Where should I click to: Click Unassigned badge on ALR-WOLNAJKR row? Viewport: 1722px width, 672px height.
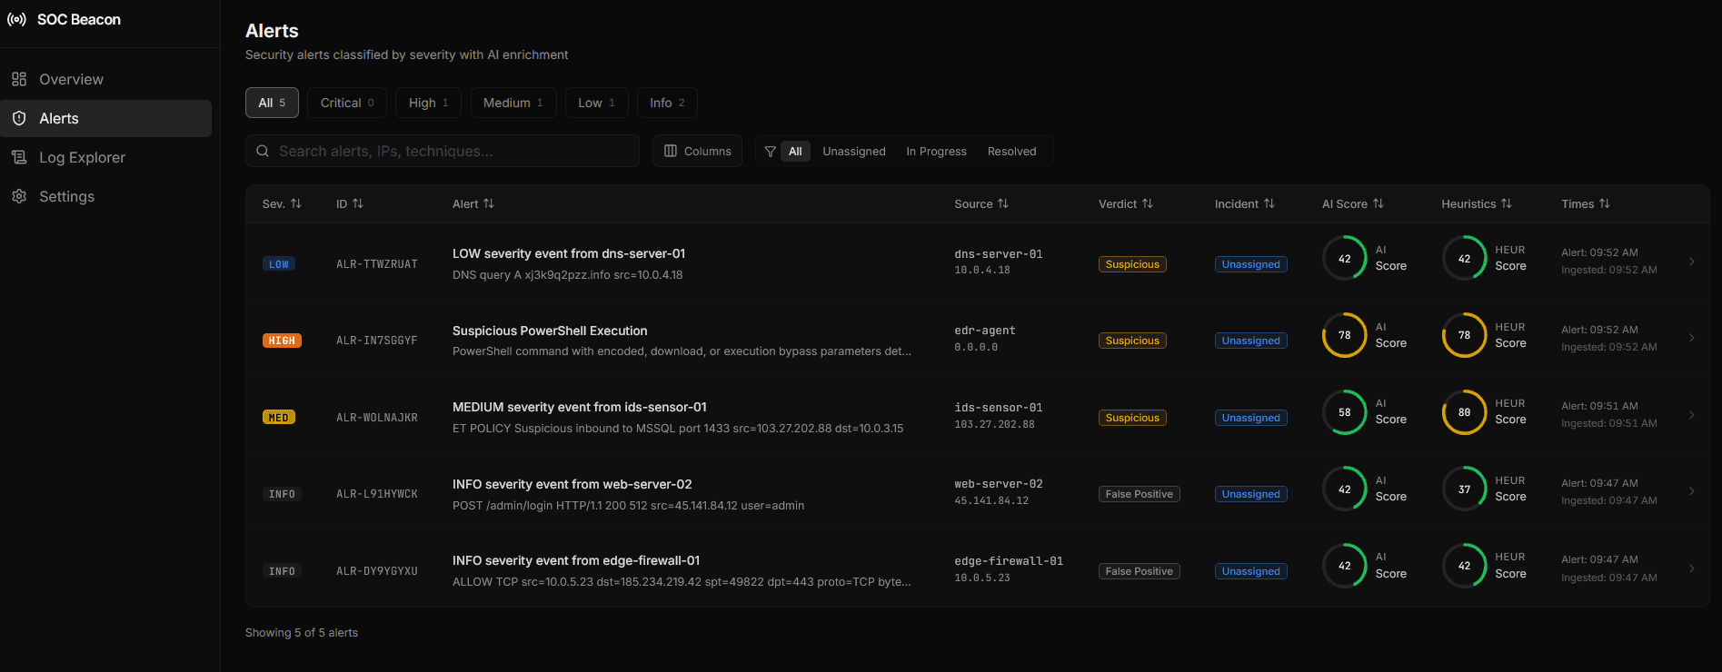[x=1250, y=418]
